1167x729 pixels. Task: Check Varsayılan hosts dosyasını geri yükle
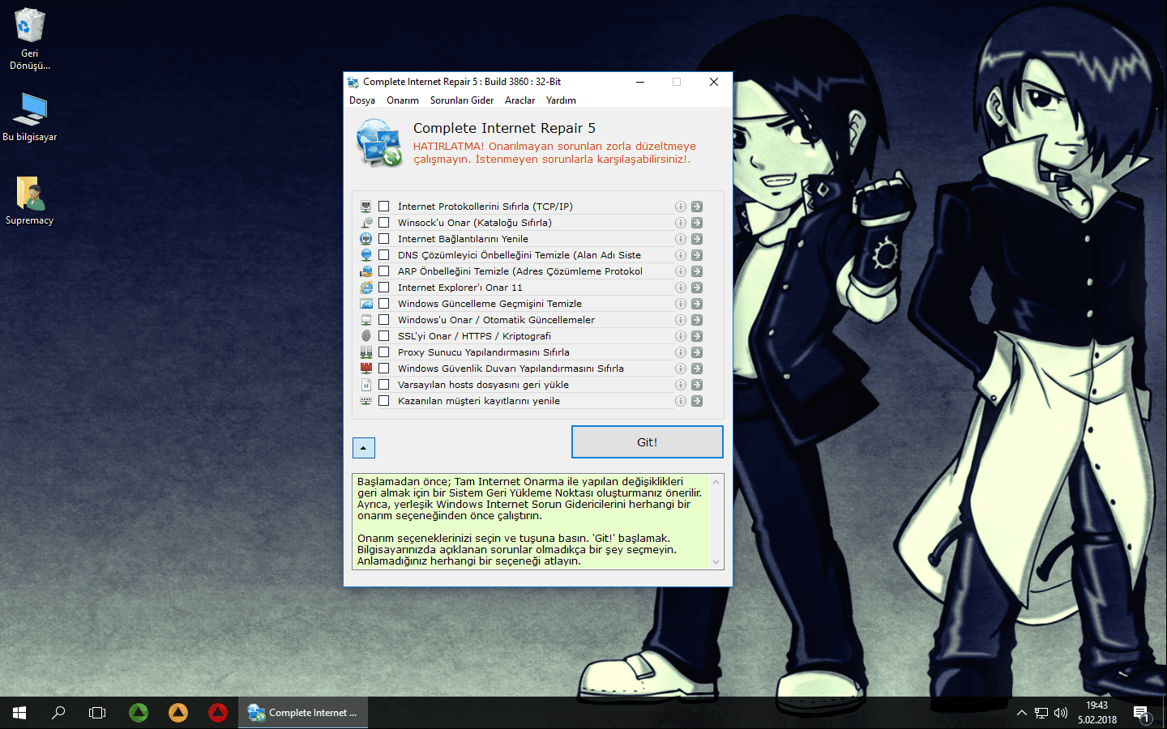click(384, 385)
